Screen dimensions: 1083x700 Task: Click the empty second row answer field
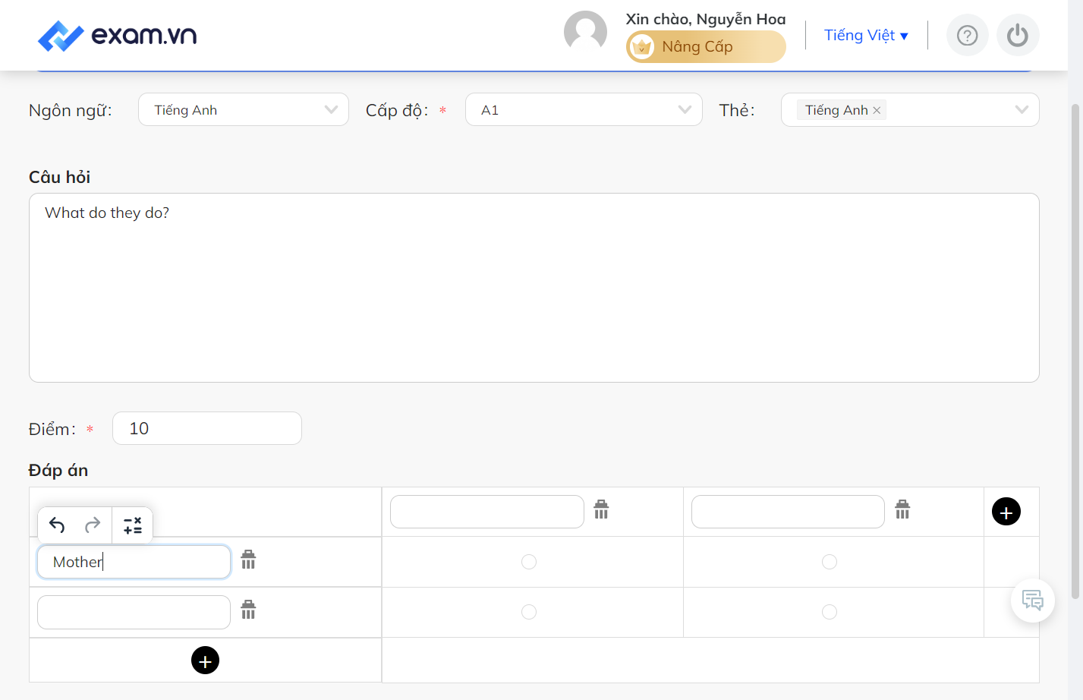pyautogui.click(x=134, y=612)
